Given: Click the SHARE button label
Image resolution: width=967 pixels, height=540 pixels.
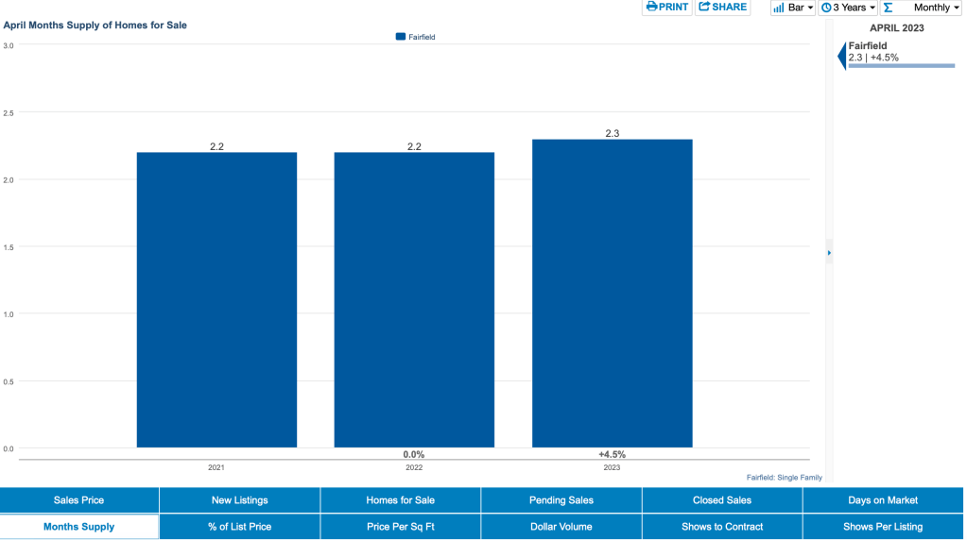Looking at the screenshot, I should click(x=729, y=8).
